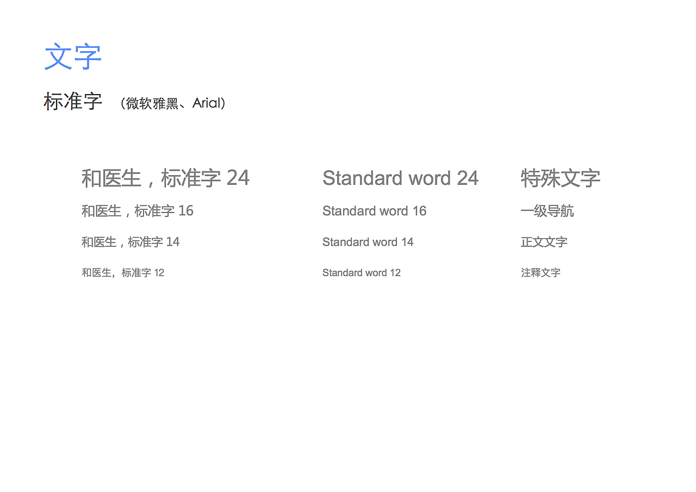696x492 pixels.
Task: Click the blue 文字 page heading
Action: click(x=72, y=56)
